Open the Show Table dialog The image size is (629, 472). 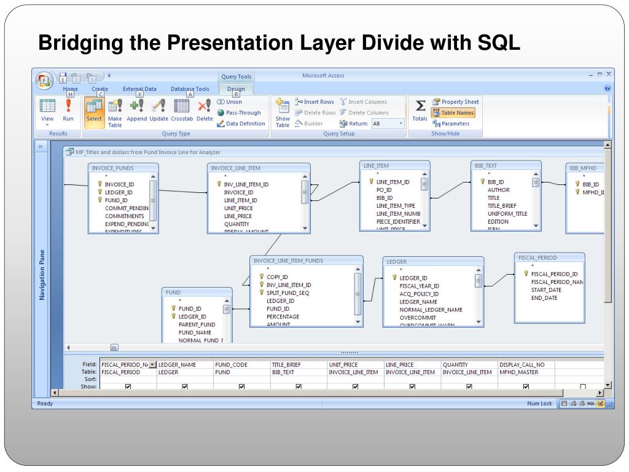click(x=283, y=113)
